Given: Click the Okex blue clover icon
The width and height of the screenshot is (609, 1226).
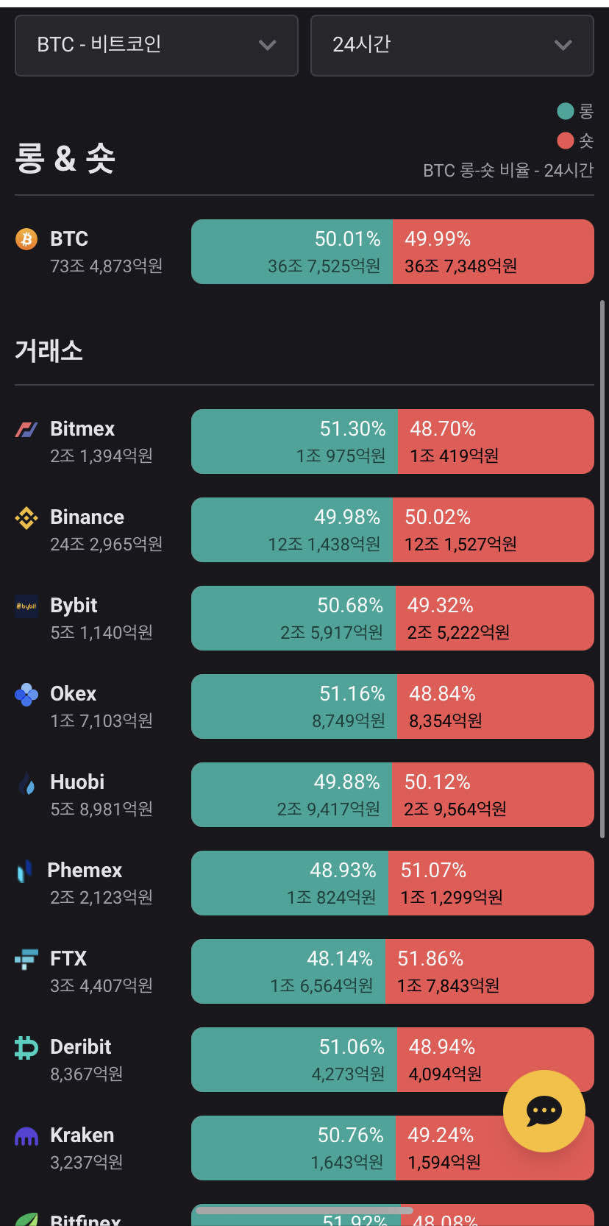Looking at the screenshot, I should (x=26, y=693).
